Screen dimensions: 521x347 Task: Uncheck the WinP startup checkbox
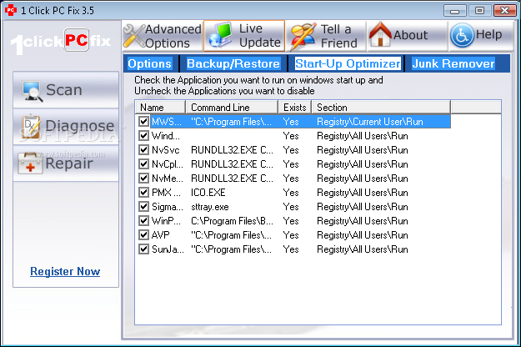click(x=143, y=221)
